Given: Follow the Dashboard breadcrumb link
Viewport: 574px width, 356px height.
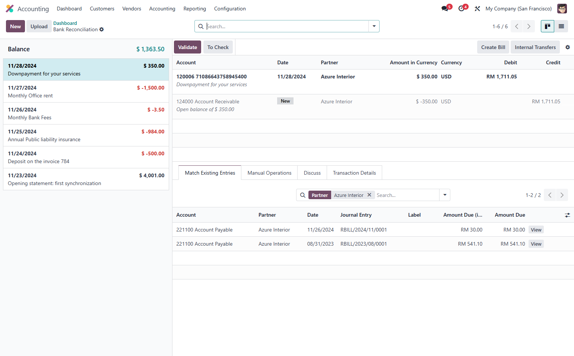Looking at the screenshot, I should 65,23.
